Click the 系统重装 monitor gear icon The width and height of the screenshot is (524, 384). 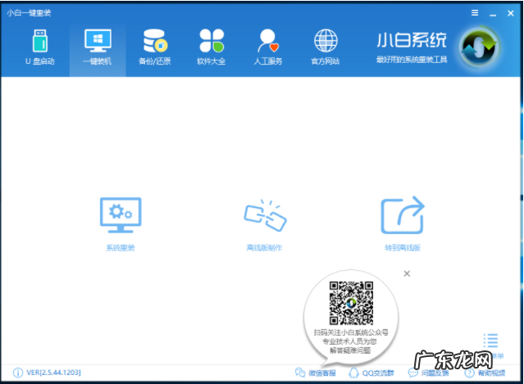pos(121,215)
